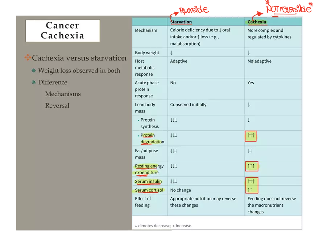The width and height of the screenshot is (319, 246).
Task: Select the highlighted Serum insulin label
Action: click(x=149, y=182)
